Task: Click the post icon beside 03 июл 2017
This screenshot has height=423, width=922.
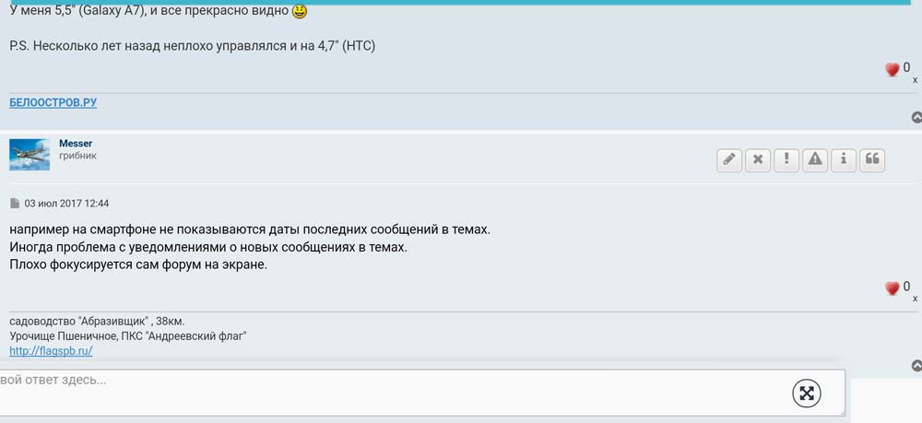Action: coord(15,204)
